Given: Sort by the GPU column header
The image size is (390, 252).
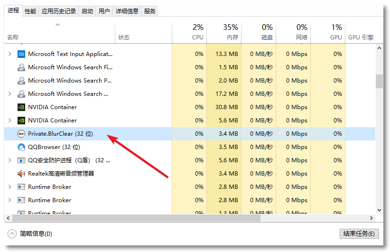Looking at the screenshot, I should point(328,33).
